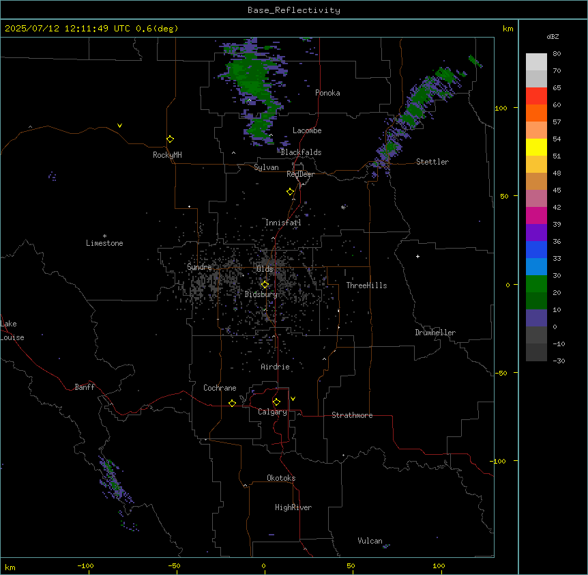The image size is (588, 575).
Task: Click the yellow diamond marker near RockyMH
Action: pos(170,139)
